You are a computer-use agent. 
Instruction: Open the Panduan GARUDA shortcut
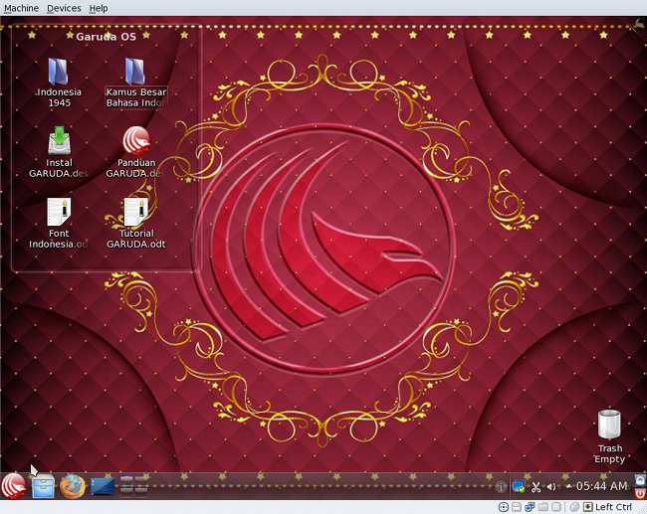click(135, 152)
